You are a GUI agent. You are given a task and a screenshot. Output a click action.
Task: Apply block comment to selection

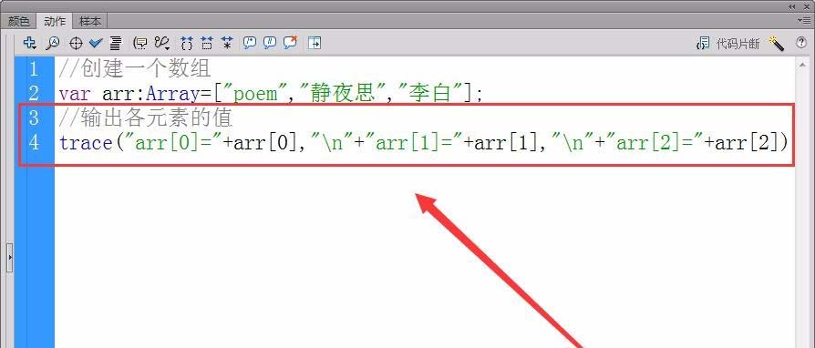tap(250, 43)
